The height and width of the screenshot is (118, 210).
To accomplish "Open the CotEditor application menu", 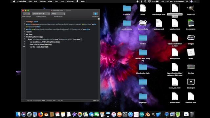I will point(22,1).
